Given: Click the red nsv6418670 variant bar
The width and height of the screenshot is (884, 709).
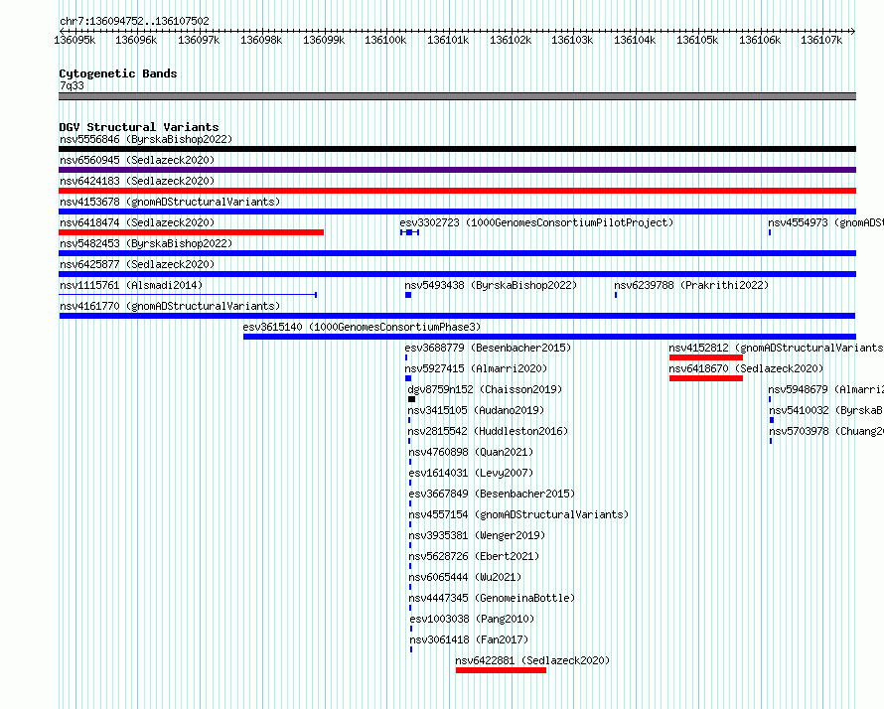Looking at the screenshot, I should pos(706,378).
